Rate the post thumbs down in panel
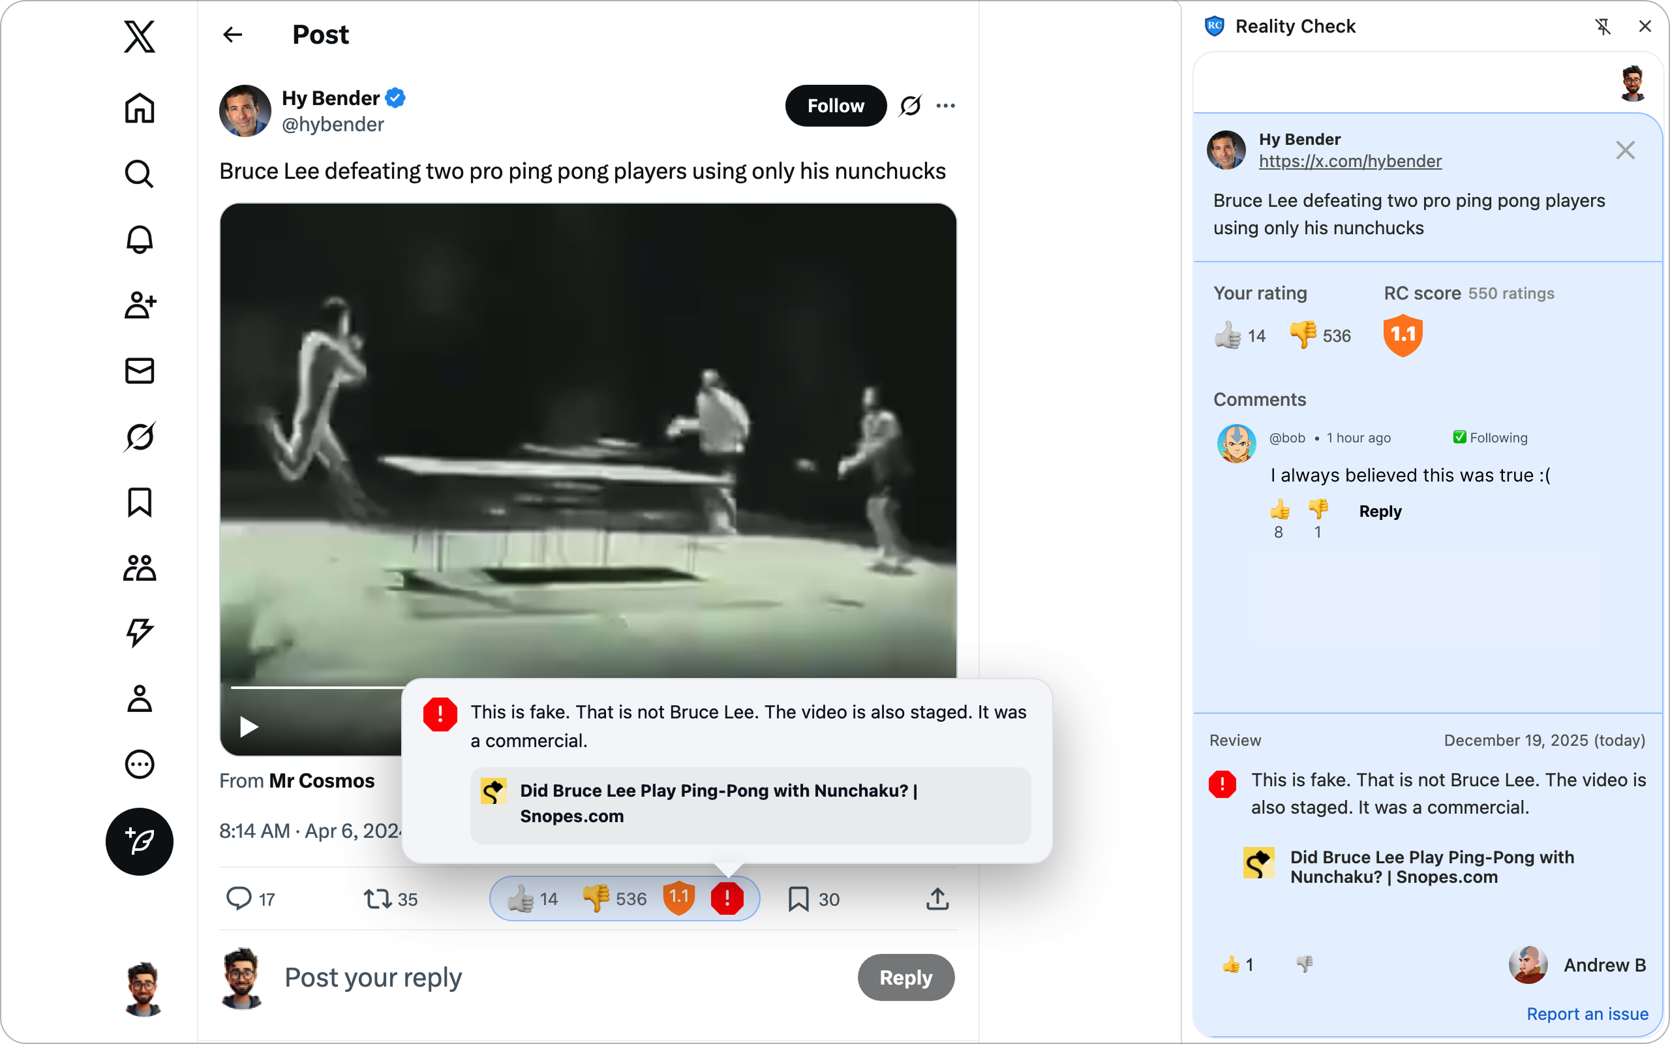 (x=1303, y=335)
